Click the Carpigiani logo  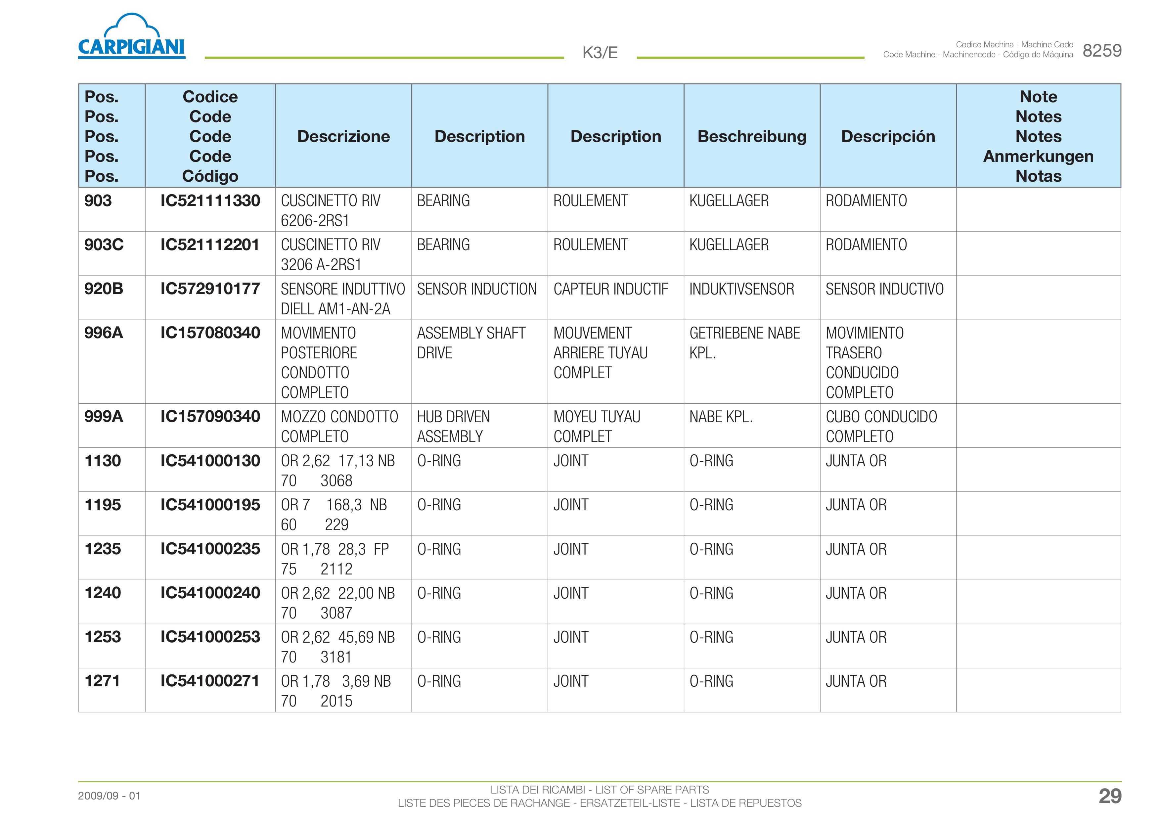pyautogui.click(x=131, y=36)
